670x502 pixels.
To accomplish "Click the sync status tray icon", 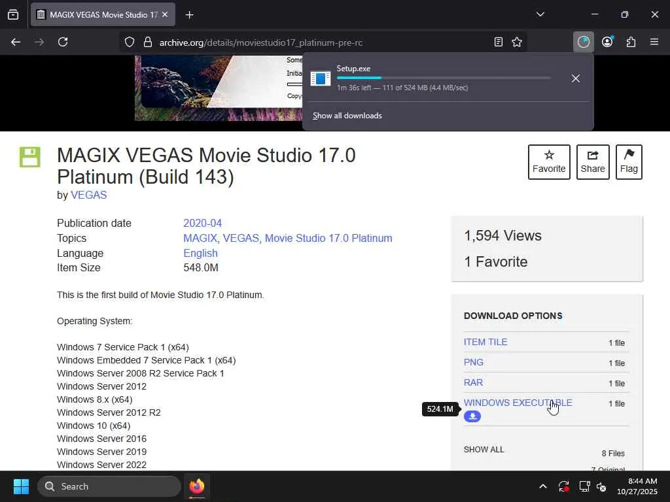I will point(563,486).
